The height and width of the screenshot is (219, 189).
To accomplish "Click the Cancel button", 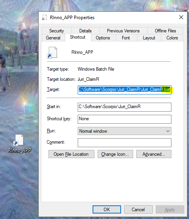I will 138,209.
